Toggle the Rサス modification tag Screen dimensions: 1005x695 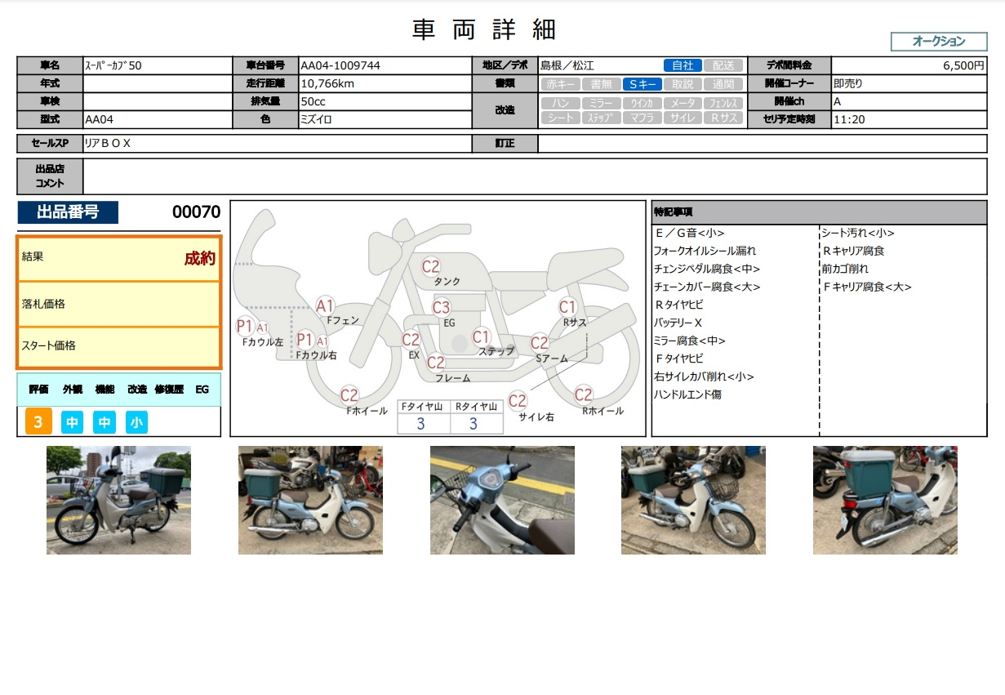723,118
